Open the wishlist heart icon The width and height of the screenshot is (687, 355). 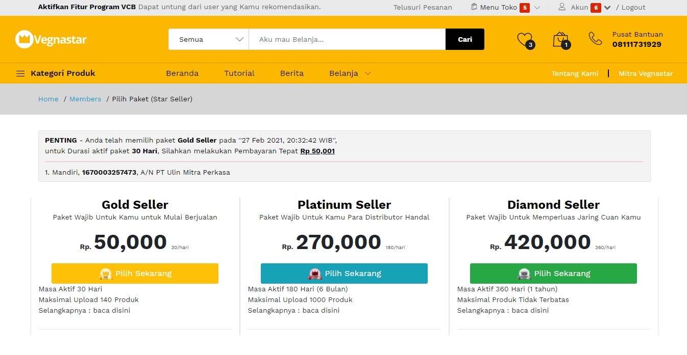click(x=524, y=39)
